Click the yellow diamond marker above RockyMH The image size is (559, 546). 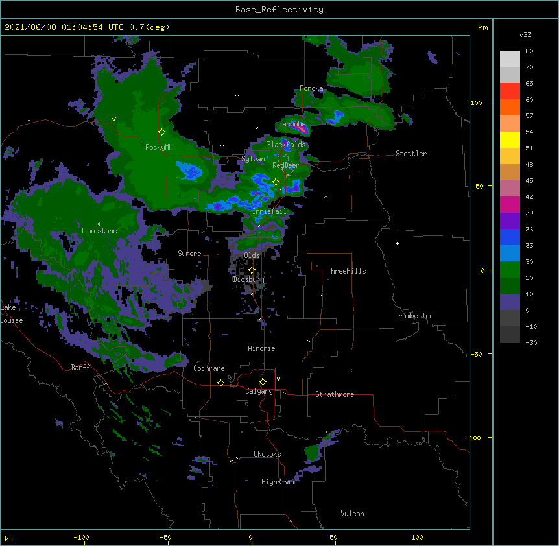pos(161,132)
